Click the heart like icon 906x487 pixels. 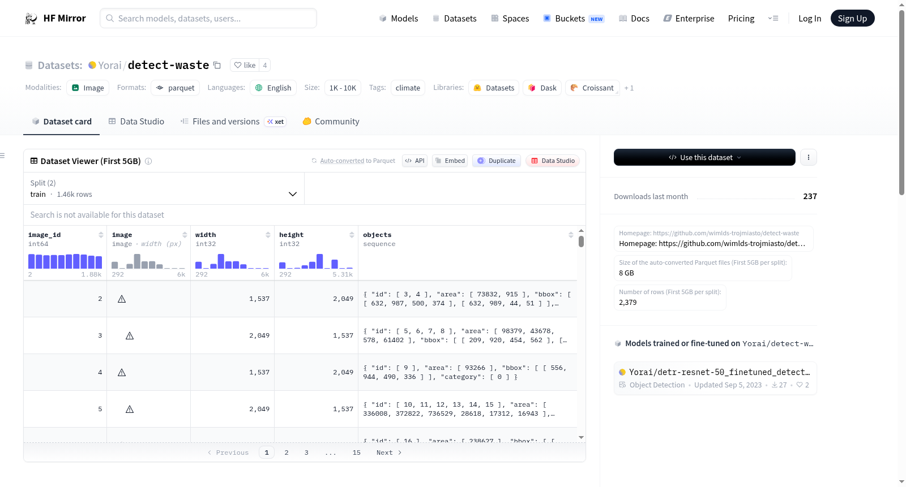click(x=238, y=65)
